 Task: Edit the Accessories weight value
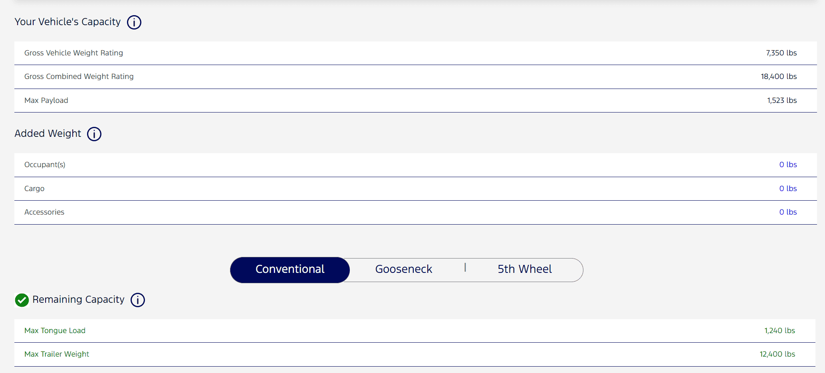tap(787, 212)
